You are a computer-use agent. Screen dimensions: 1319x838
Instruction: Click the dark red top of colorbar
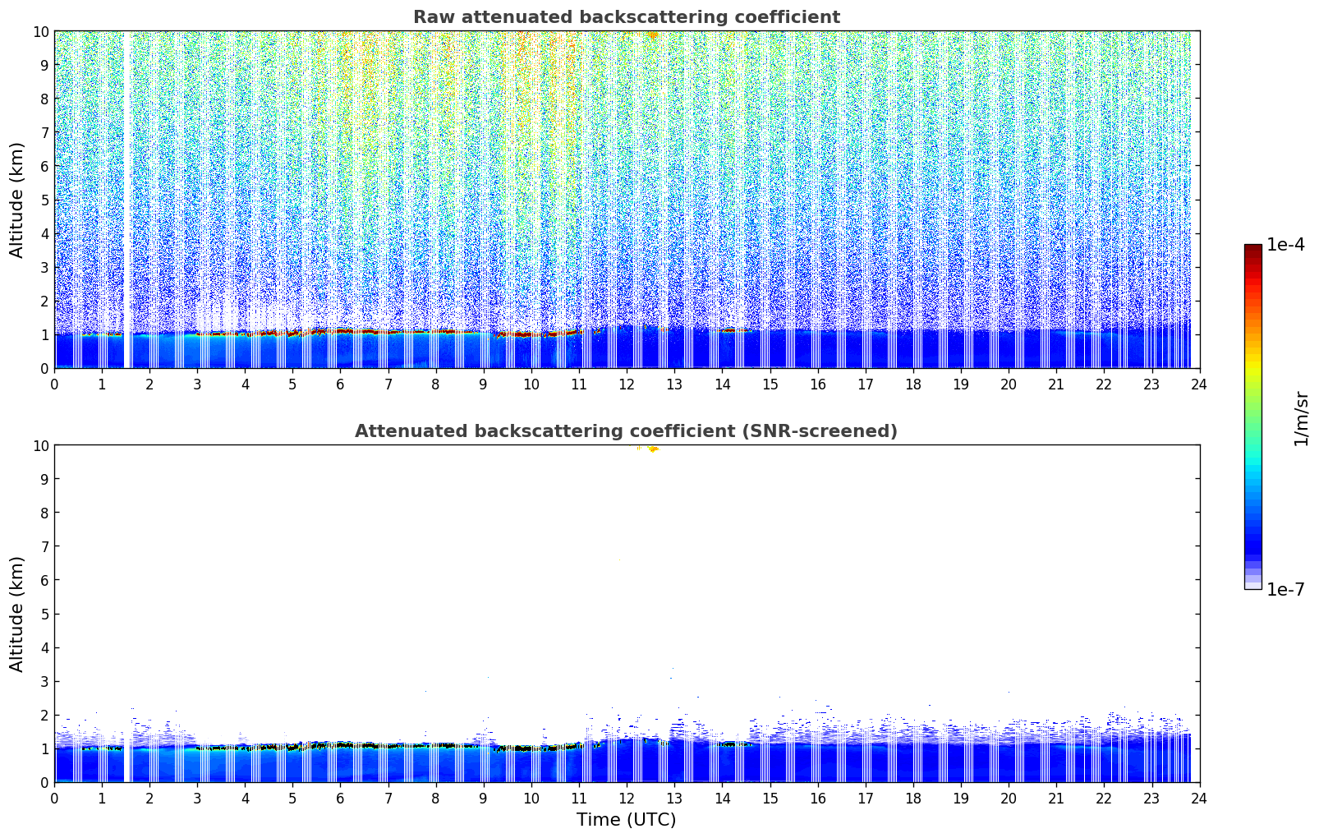[x=1252, y=250]
